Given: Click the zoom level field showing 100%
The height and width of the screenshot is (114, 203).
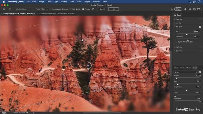Looking at the screenshot, I should 4,113.
